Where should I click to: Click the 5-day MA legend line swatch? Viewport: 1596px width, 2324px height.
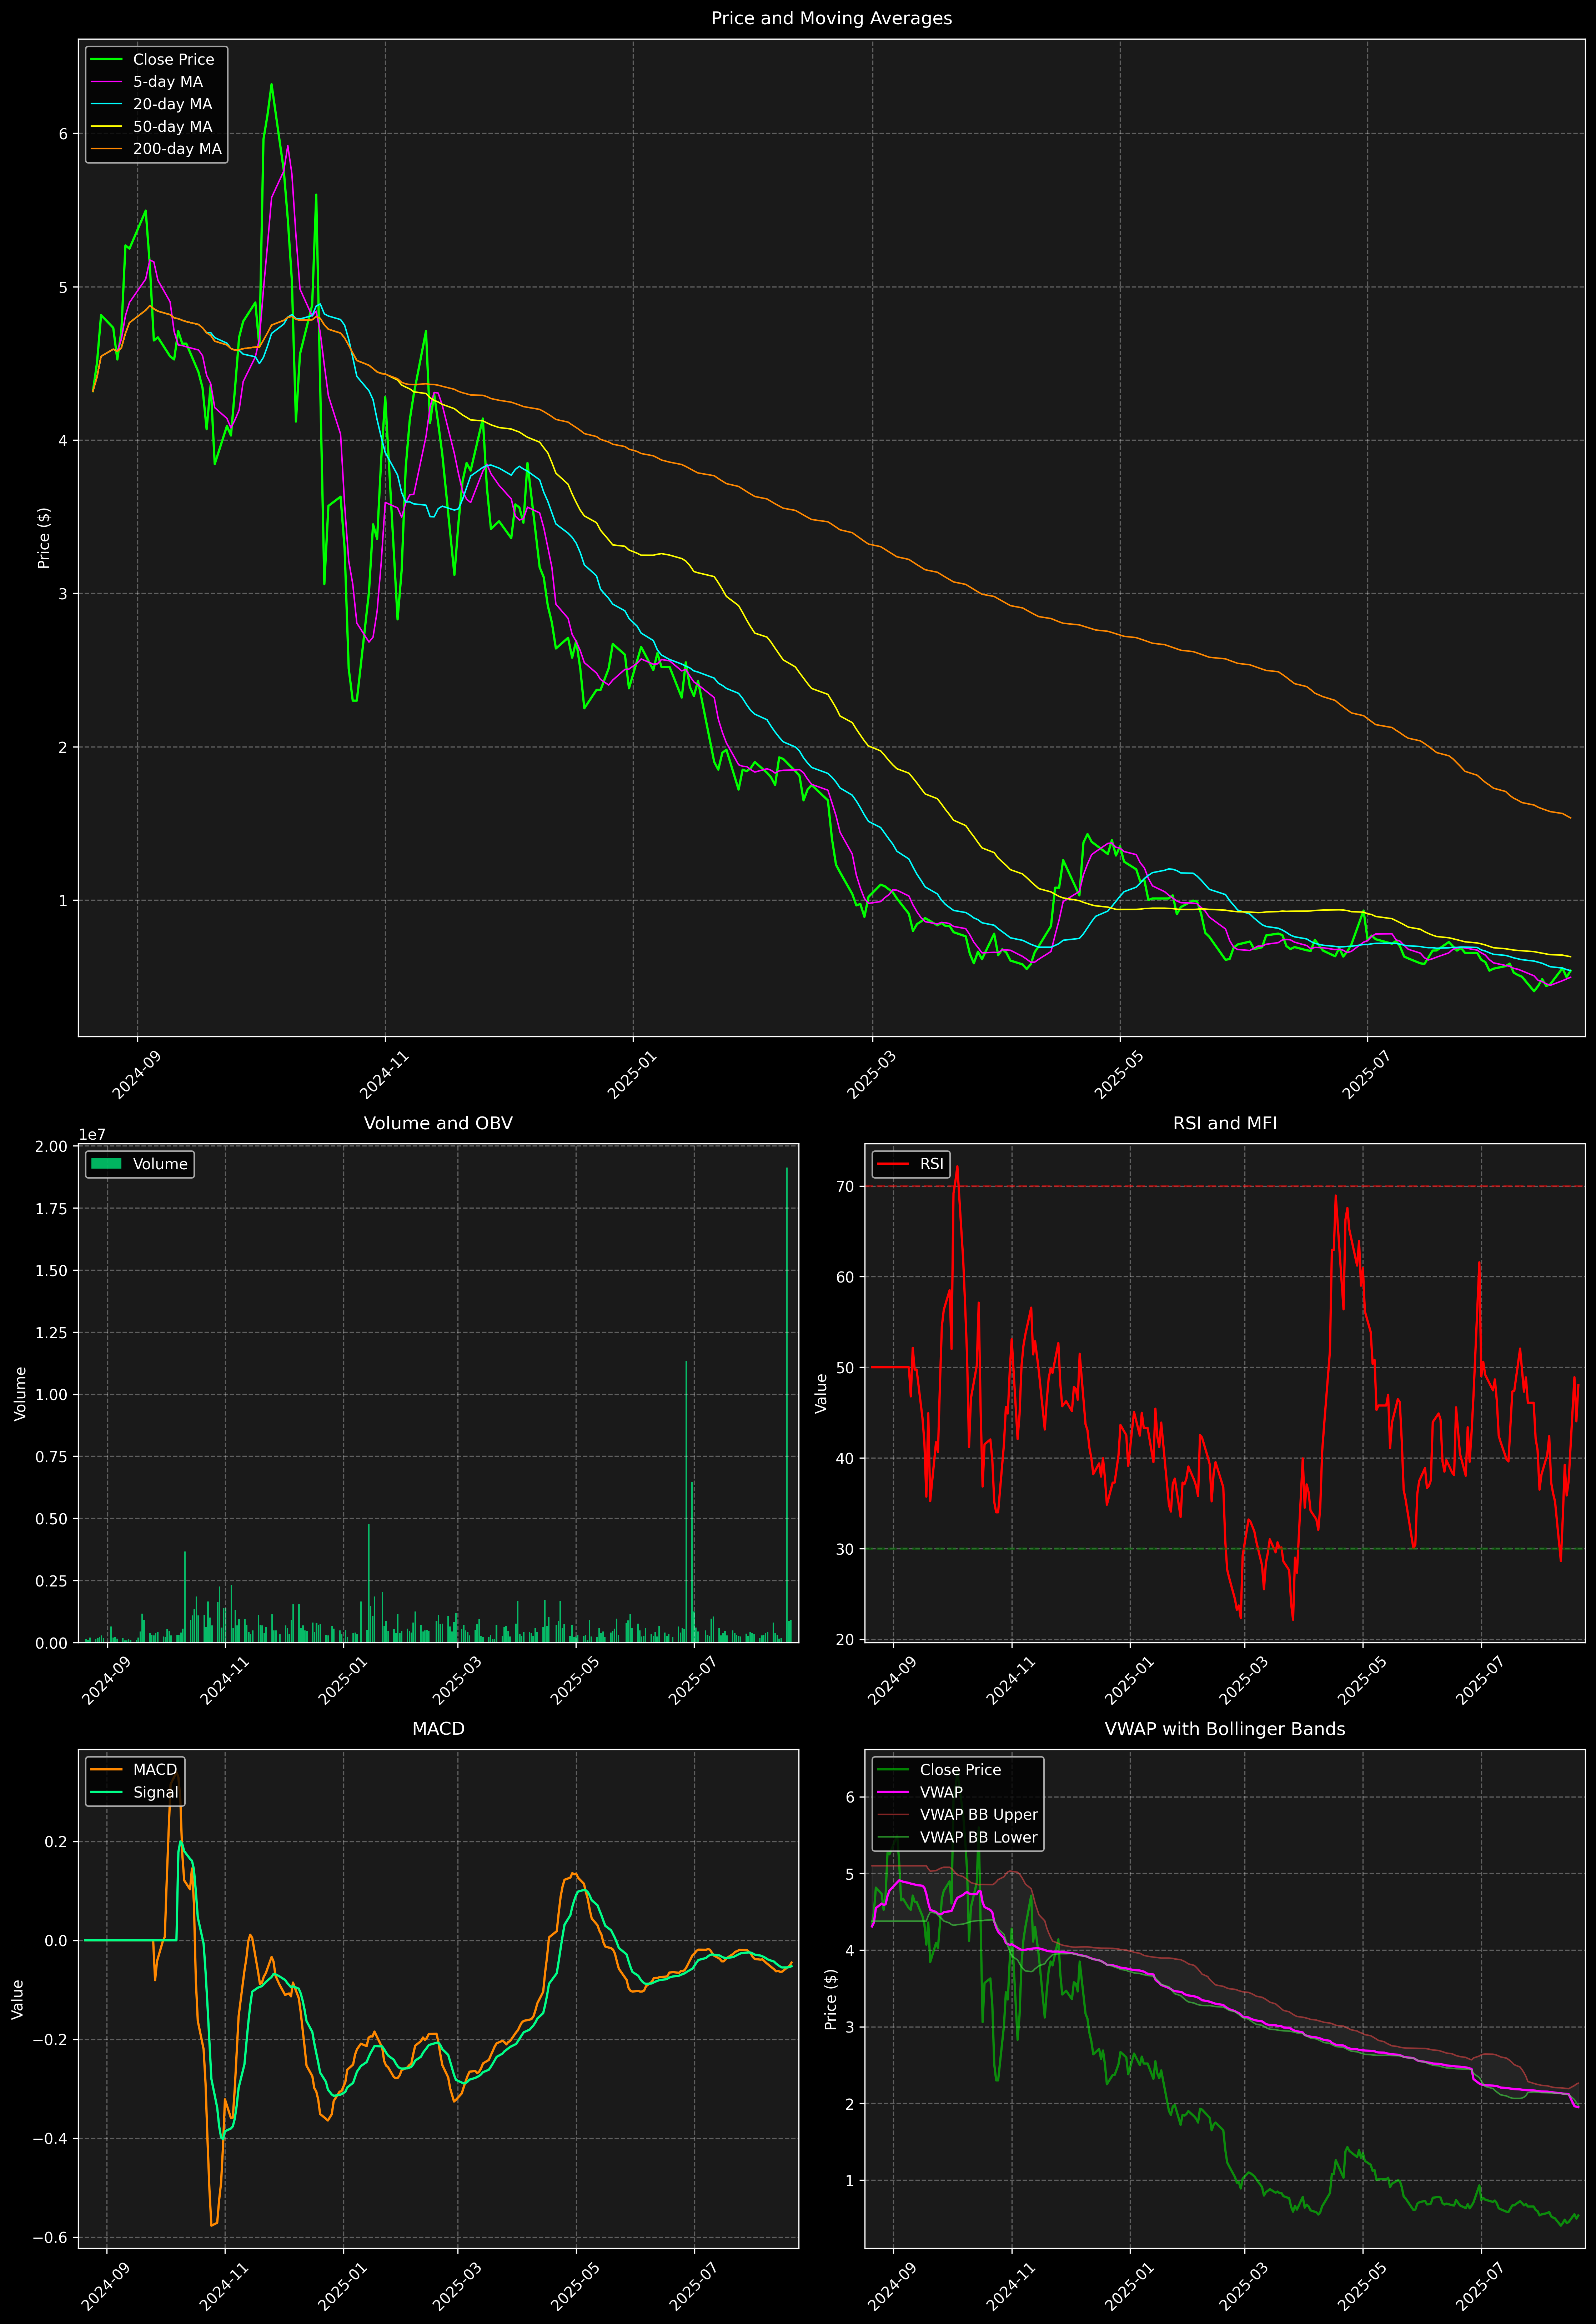106,82
